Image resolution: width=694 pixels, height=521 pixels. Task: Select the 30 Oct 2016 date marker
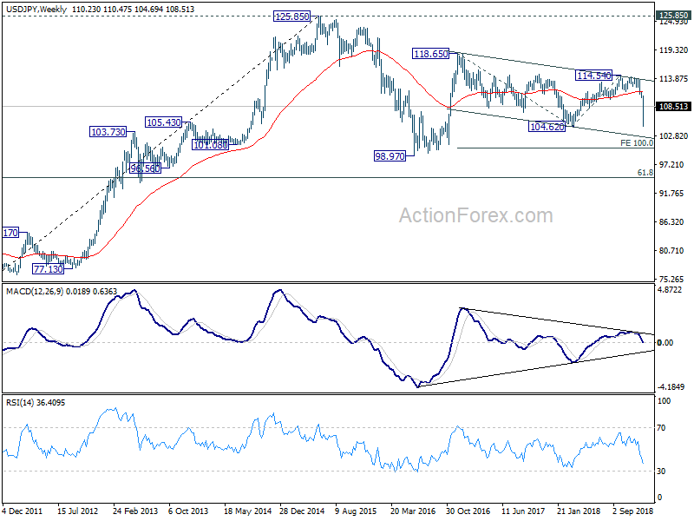468,511
